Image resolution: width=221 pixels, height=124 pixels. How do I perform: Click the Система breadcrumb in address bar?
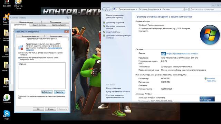166,9
